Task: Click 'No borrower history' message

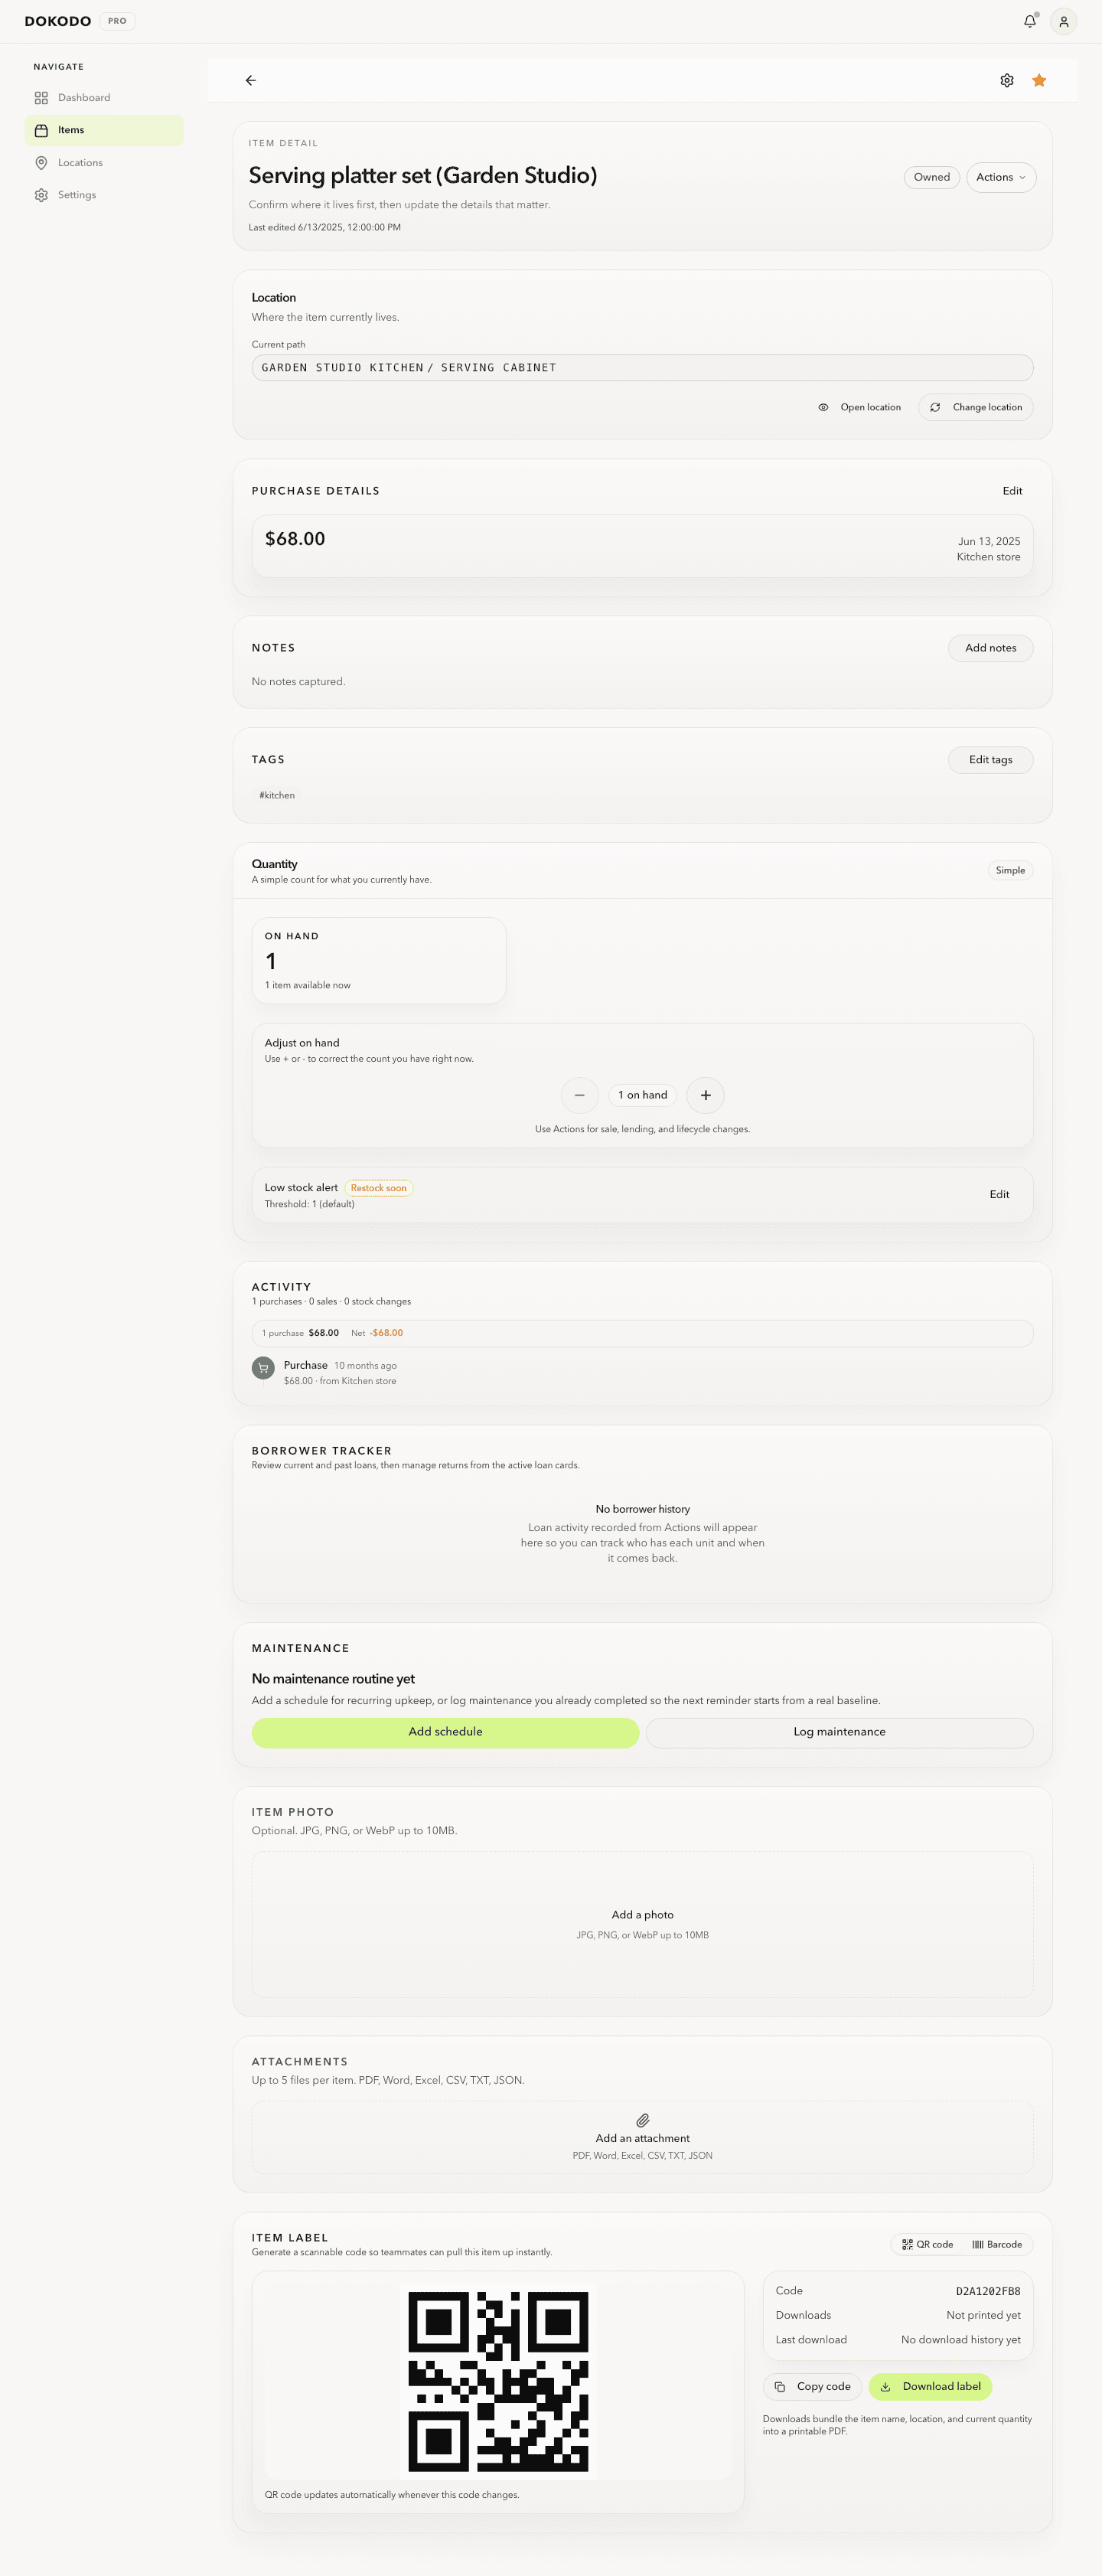Action: pyautogui.click(x=642, y=1509)
